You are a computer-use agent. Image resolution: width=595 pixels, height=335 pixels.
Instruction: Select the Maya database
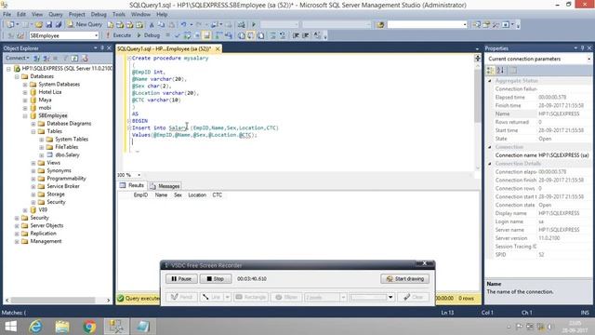click(x=45, y=100)
